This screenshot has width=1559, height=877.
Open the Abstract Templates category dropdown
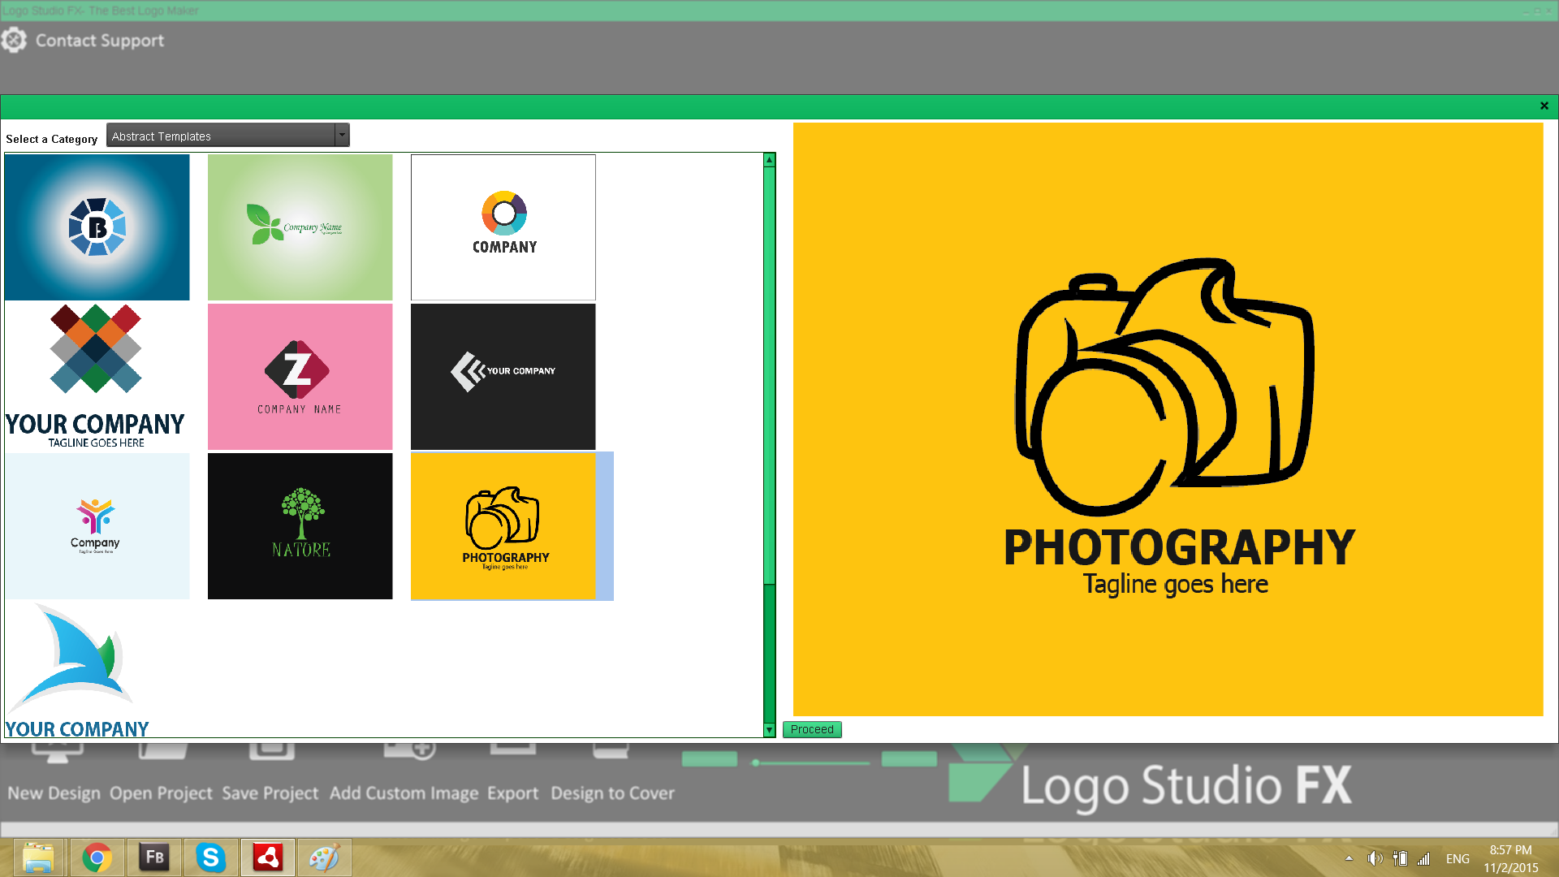(342, 136)
